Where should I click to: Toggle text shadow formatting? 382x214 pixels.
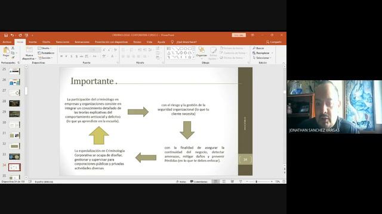[x=76, y=56]
